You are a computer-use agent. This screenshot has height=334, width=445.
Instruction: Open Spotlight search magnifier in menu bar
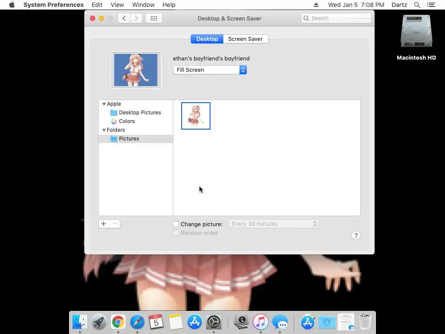[x=417, y=5]
